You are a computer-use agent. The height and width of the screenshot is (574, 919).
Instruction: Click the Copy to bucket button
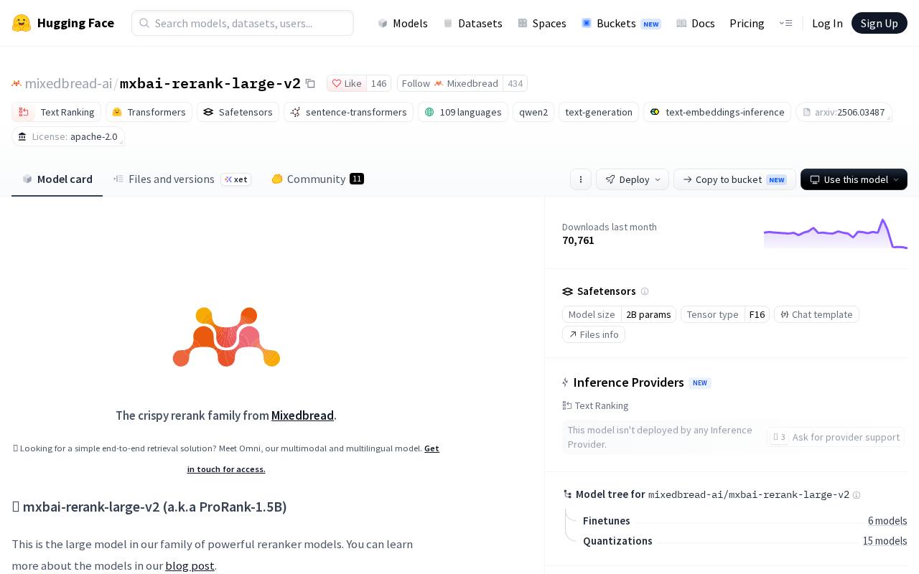(734, 179)
